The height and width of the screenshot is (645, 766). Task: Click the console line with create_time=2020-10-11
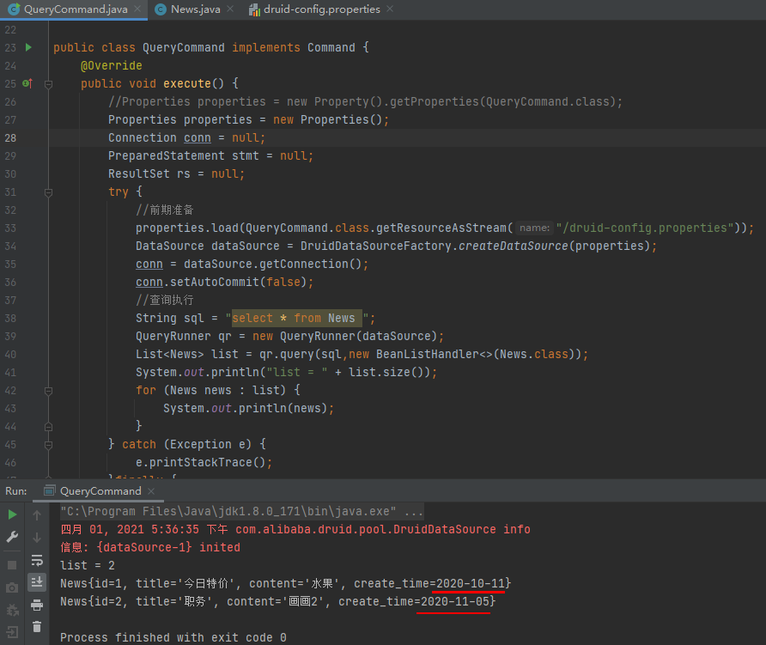285,583
